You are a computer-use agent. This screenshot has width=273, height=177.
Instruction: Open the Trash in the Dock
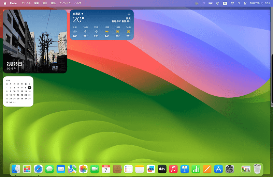pos(257,169)
